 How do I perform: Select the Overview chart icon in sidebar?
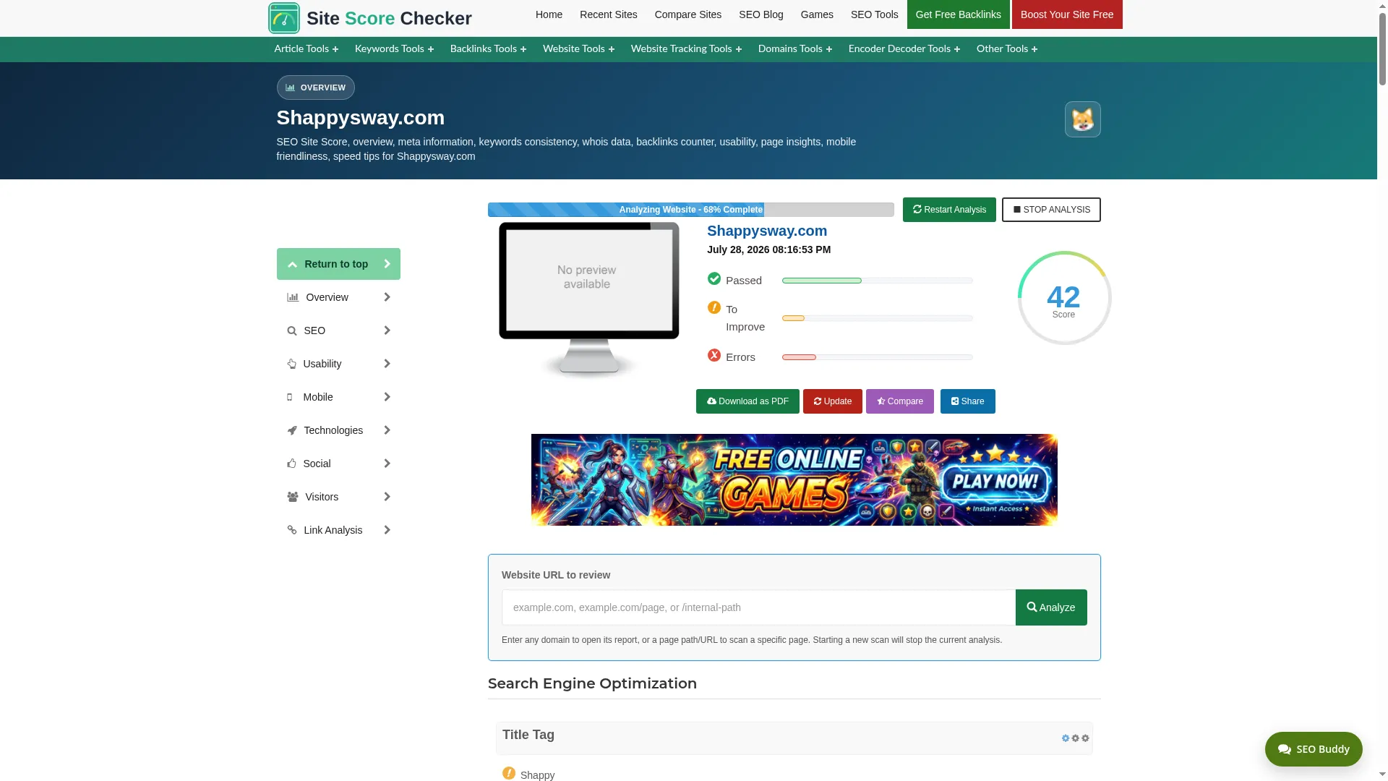pos(293,297)
